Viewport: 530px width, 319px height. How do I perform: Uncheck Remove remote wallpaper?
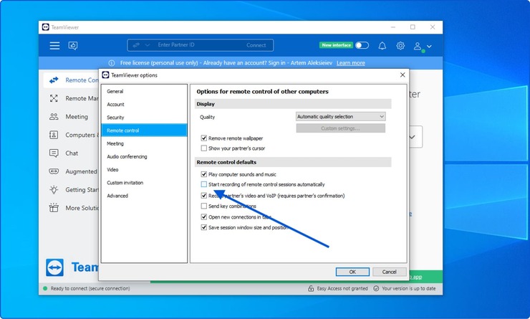pyautogui.click(x=204, y=138)
